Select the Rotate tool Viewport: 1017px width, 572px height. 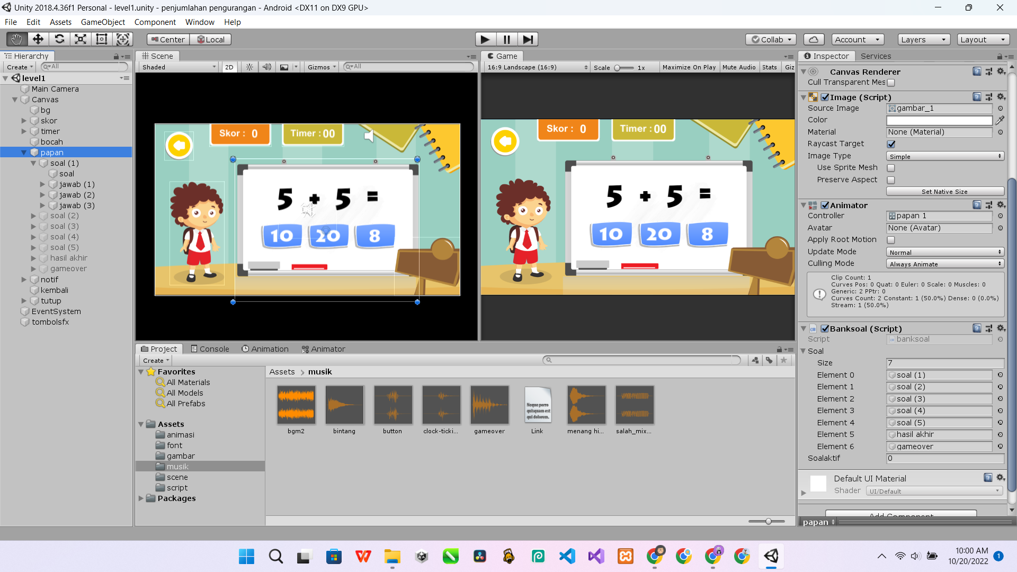point(59,39)
